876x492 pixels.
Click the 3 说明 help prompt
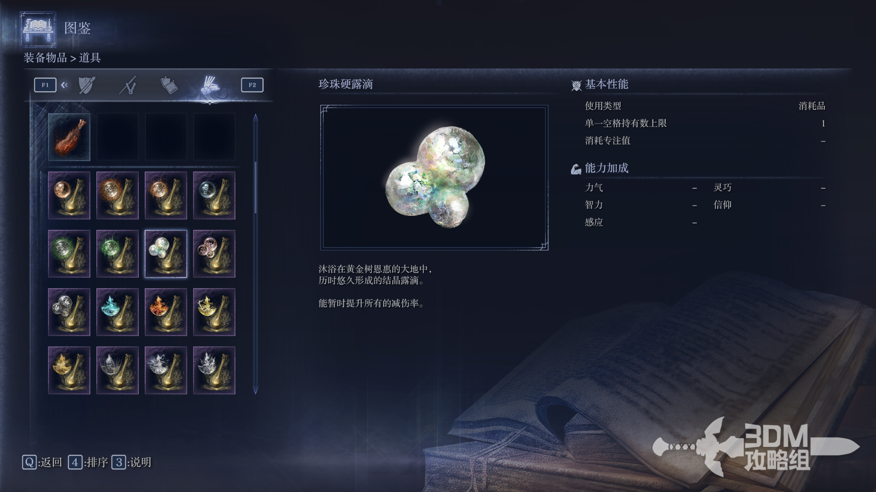(131, 462)
